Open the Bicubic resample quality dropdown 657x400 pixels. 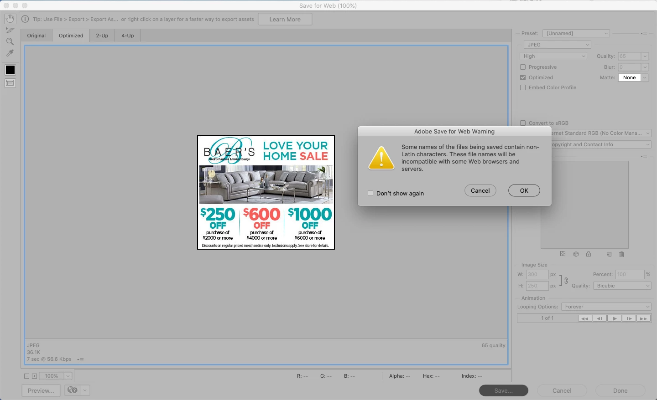coord(622,286)
